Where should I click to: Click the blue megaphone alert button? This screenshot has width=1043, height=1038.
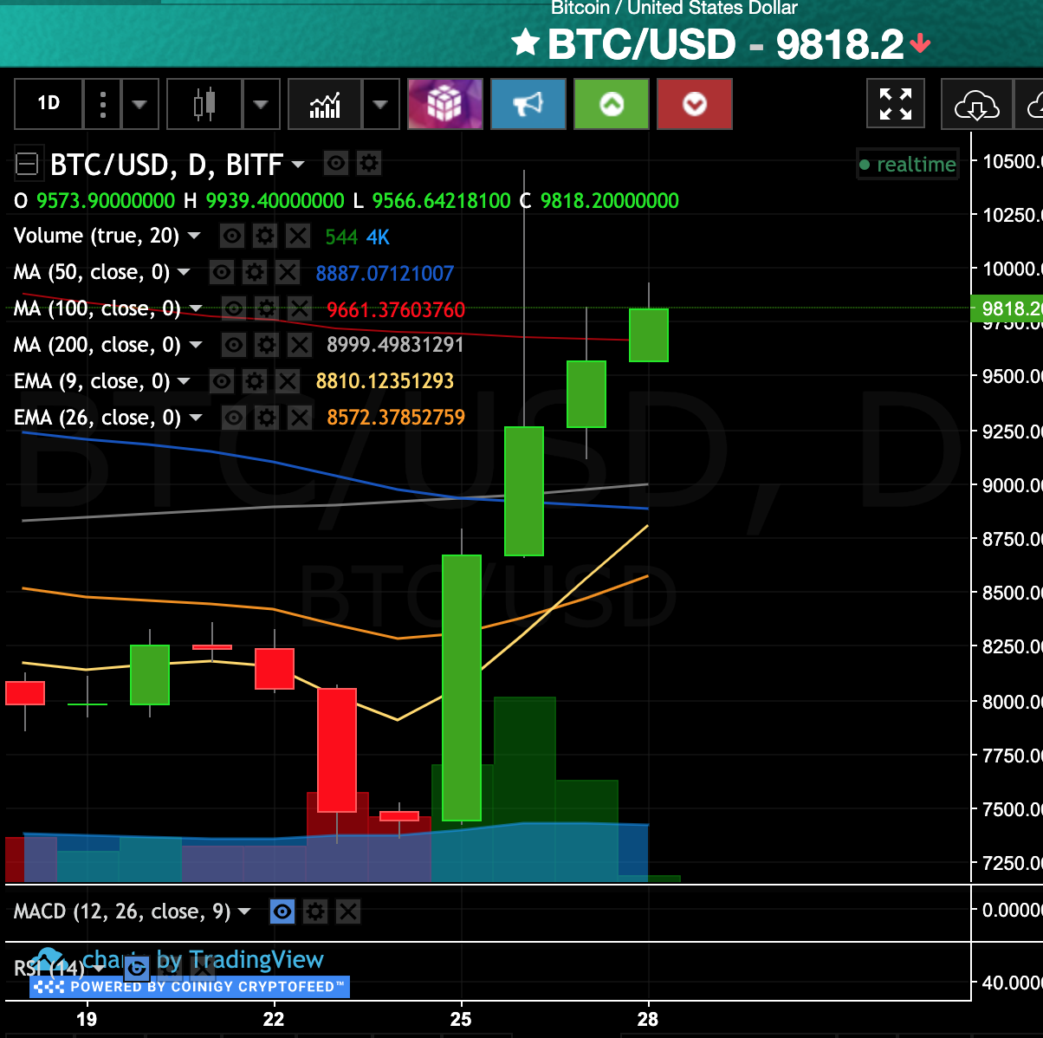pos(528,104)
